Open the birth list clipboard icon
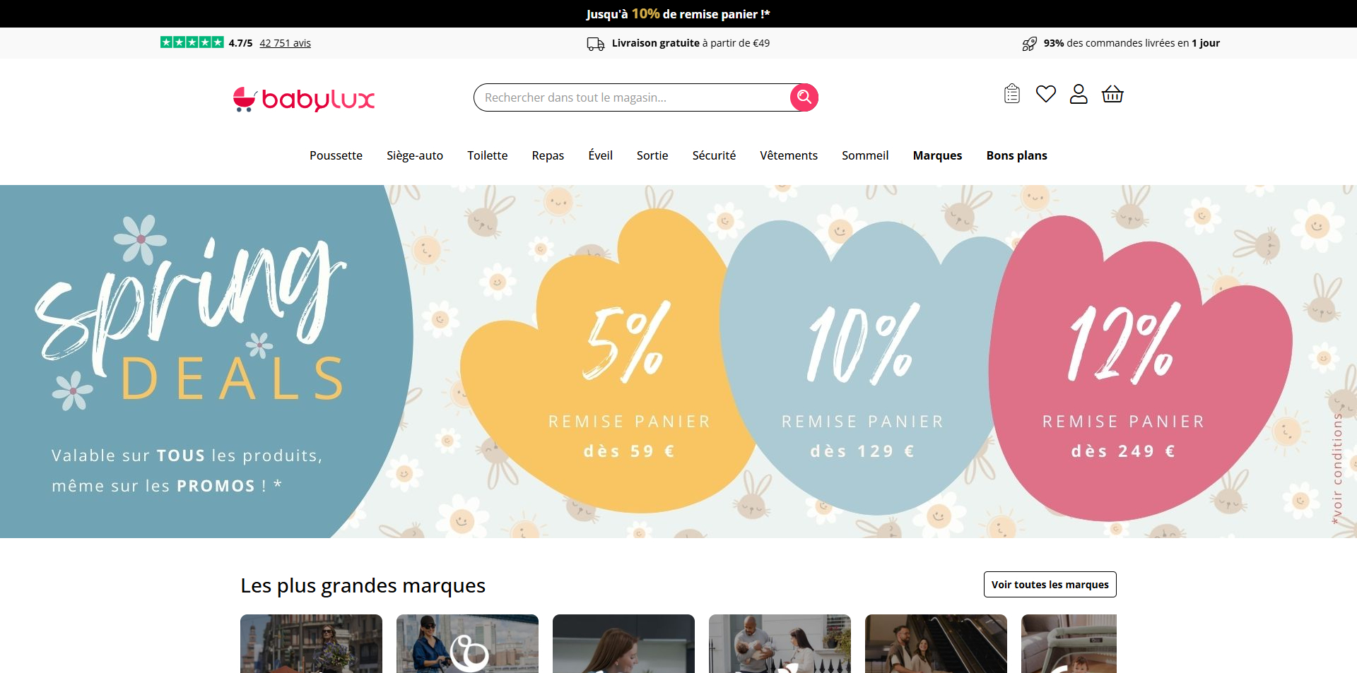The width and height of the screenshot is (1357, 673). (1012, 94)
